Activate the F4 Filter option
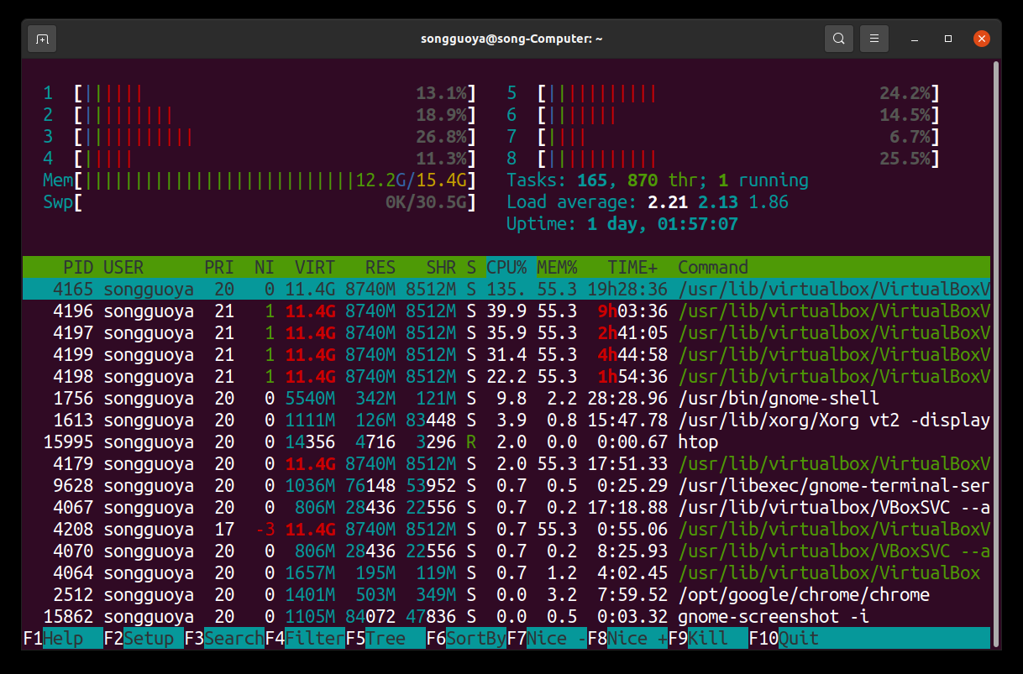The height and width of the screenshot is (674, 1023). click(314, 639)
